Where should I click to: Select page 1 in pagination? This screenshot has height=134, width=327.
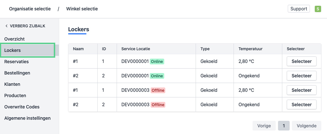[284, 126]
